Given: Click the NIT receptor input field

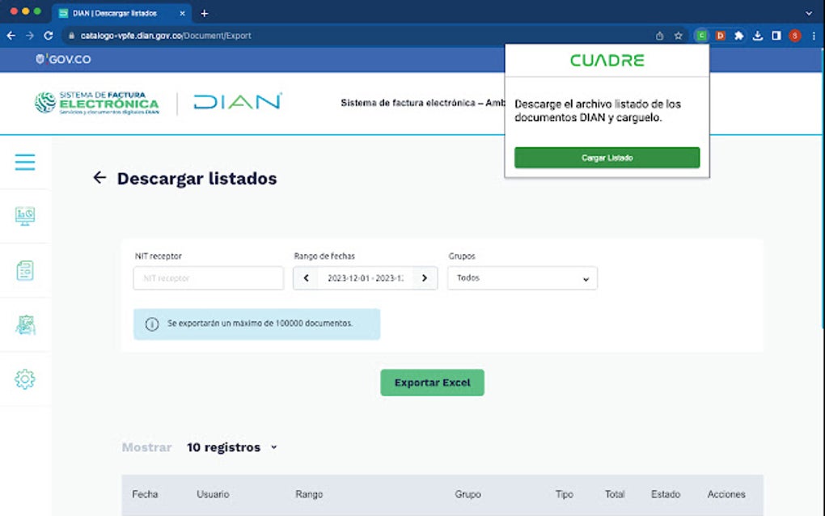Looking at the screenshot, I should pos(208,277).
